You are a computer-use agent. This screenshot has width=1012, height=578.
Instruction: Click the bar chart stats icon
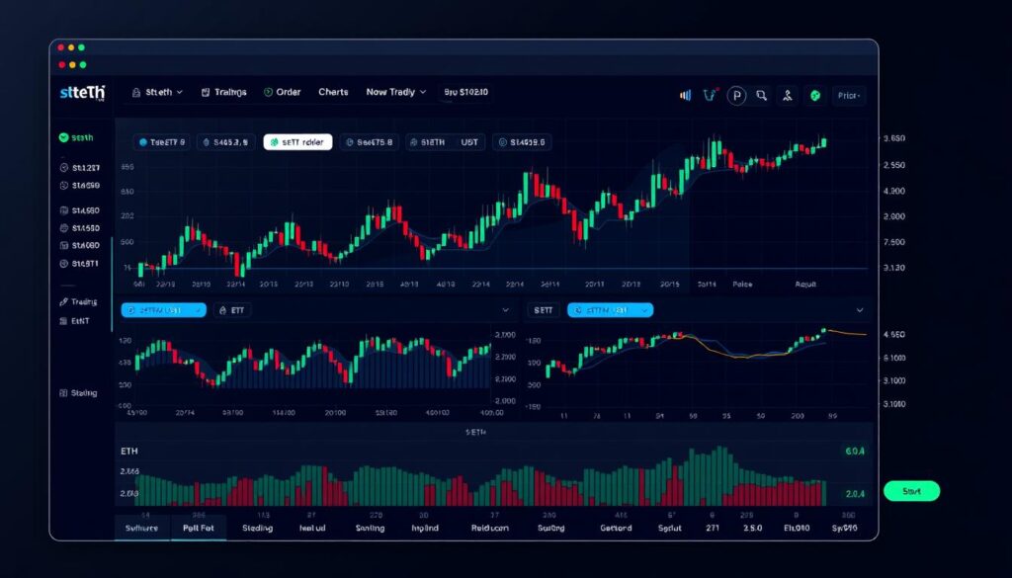click(x=686, y=95)
